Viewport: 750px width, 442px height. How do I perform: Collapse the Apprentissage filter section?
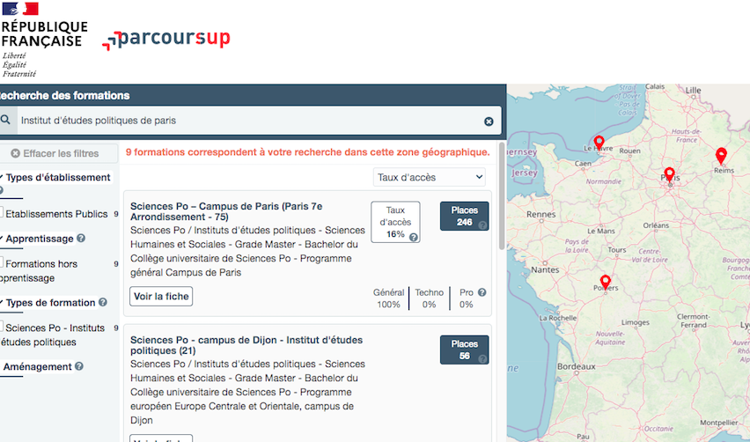tap(38, 239)
